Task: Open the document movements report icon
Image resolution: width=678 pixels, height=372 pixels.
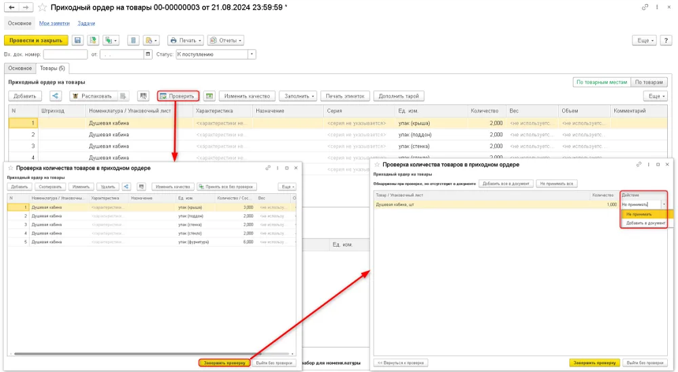Action: point(133,40)
